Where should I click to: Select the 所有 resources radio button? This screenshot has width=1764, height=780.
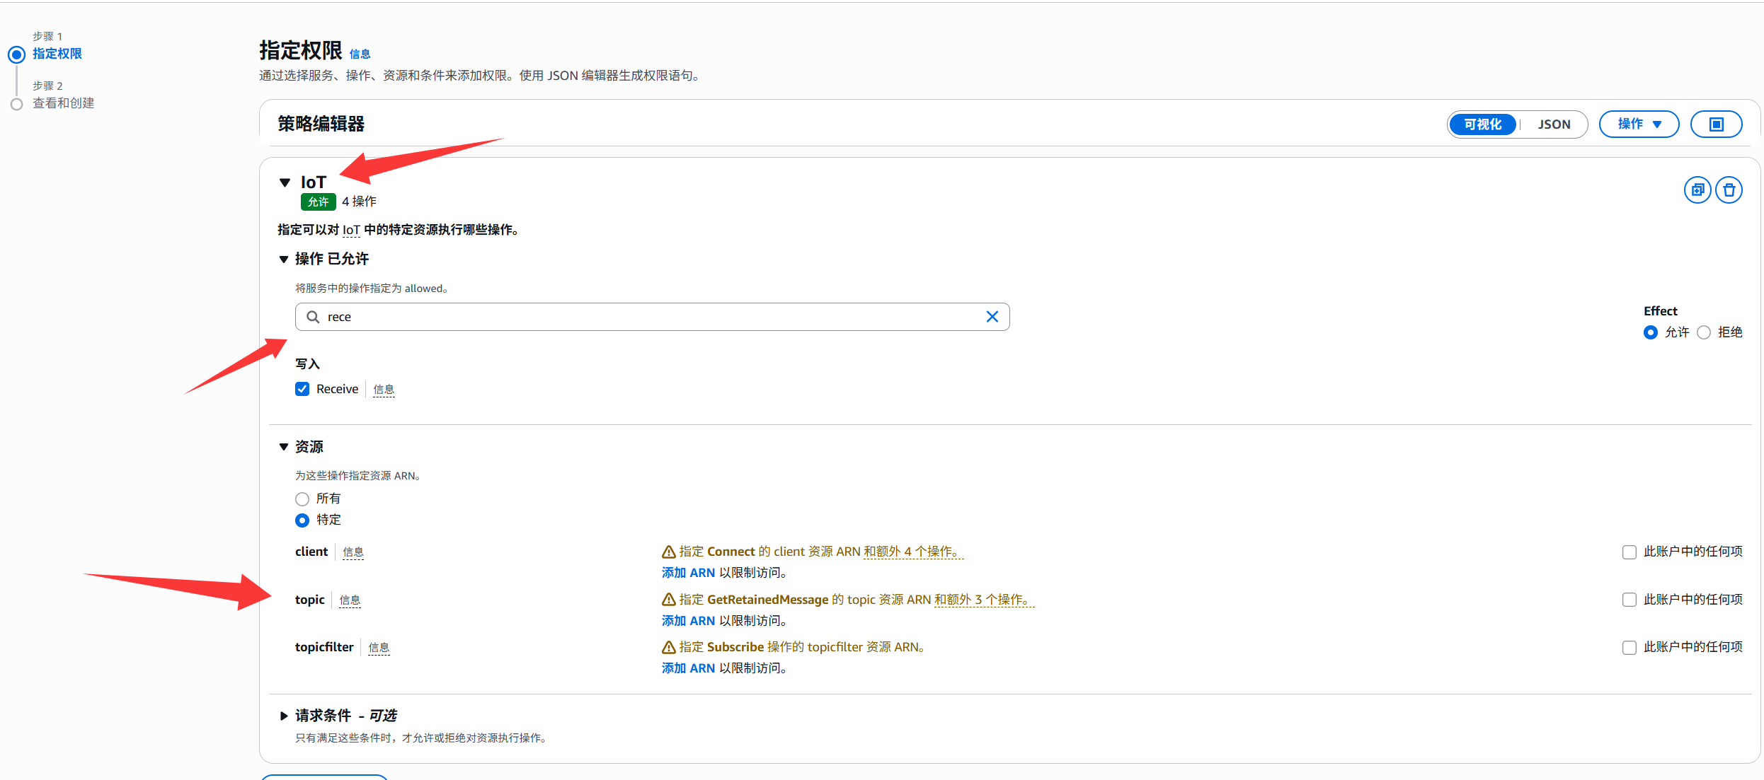point(302,499)
